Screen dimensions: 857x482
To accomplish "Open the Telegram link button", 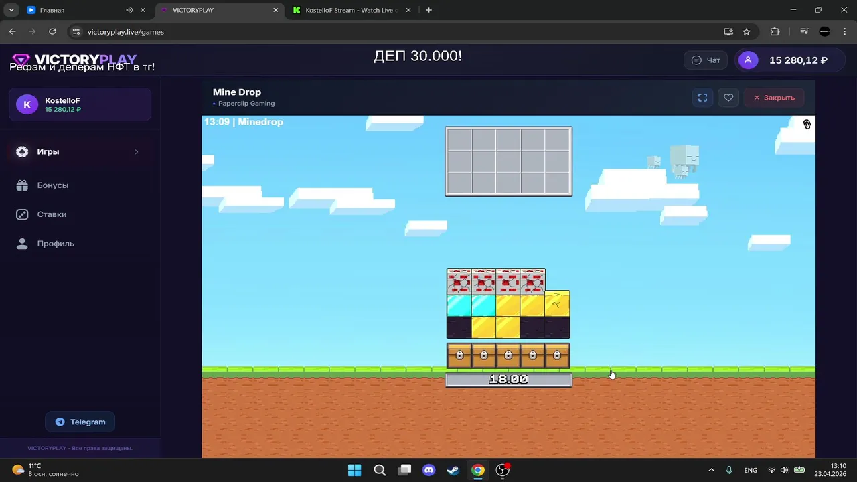I will (80, 422).
